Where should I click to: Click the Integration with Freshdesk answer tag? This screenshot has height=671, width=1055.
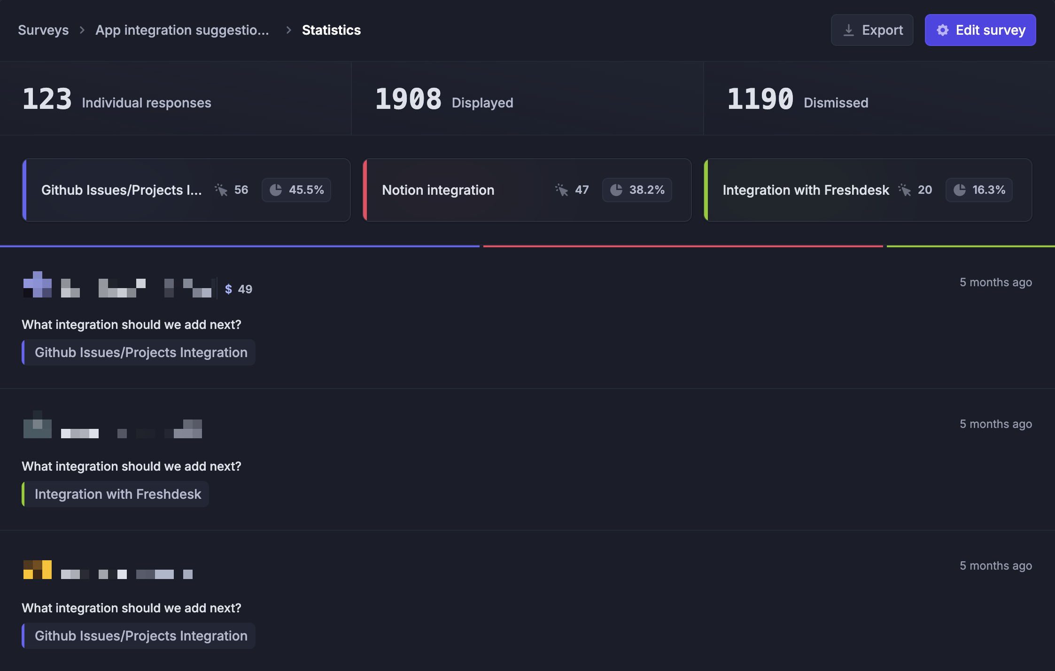pos(115,494)
